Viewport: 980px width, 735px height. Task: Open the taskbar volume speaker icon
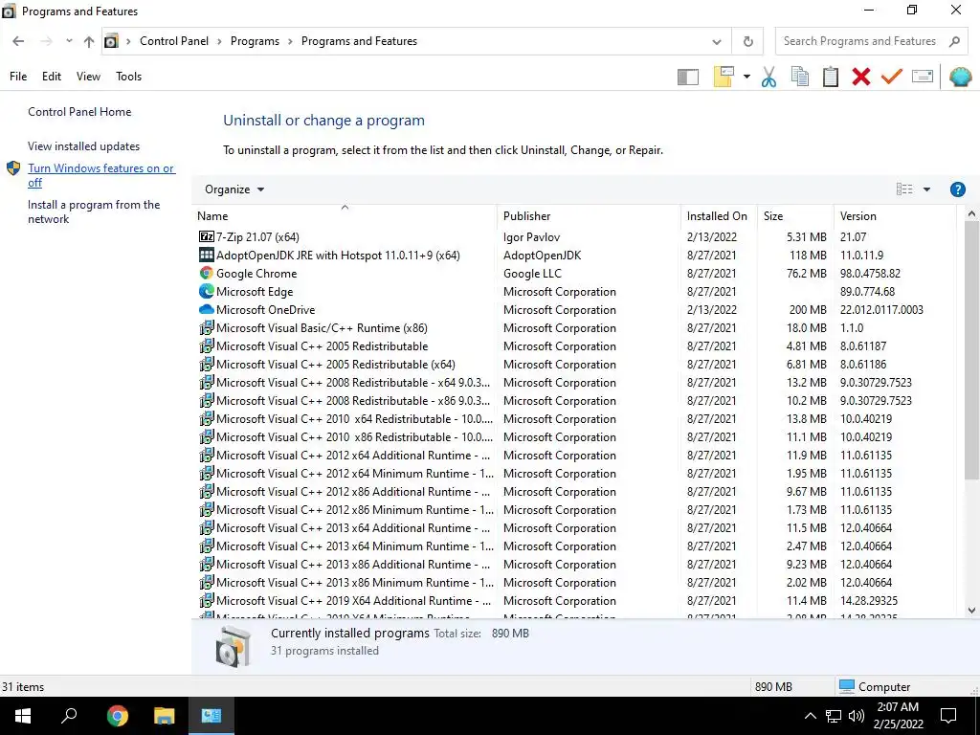tap(857, 716)
